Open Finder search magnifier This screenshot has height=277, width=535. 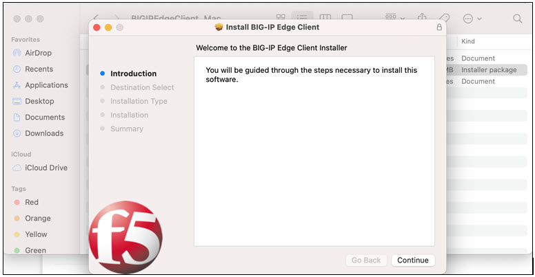pyautogui.click(x=517, y=19)
